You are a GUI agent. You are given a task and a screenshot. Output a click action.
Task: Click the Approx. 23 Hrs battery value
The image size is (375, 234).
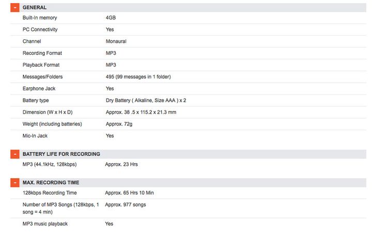[121, 164]
